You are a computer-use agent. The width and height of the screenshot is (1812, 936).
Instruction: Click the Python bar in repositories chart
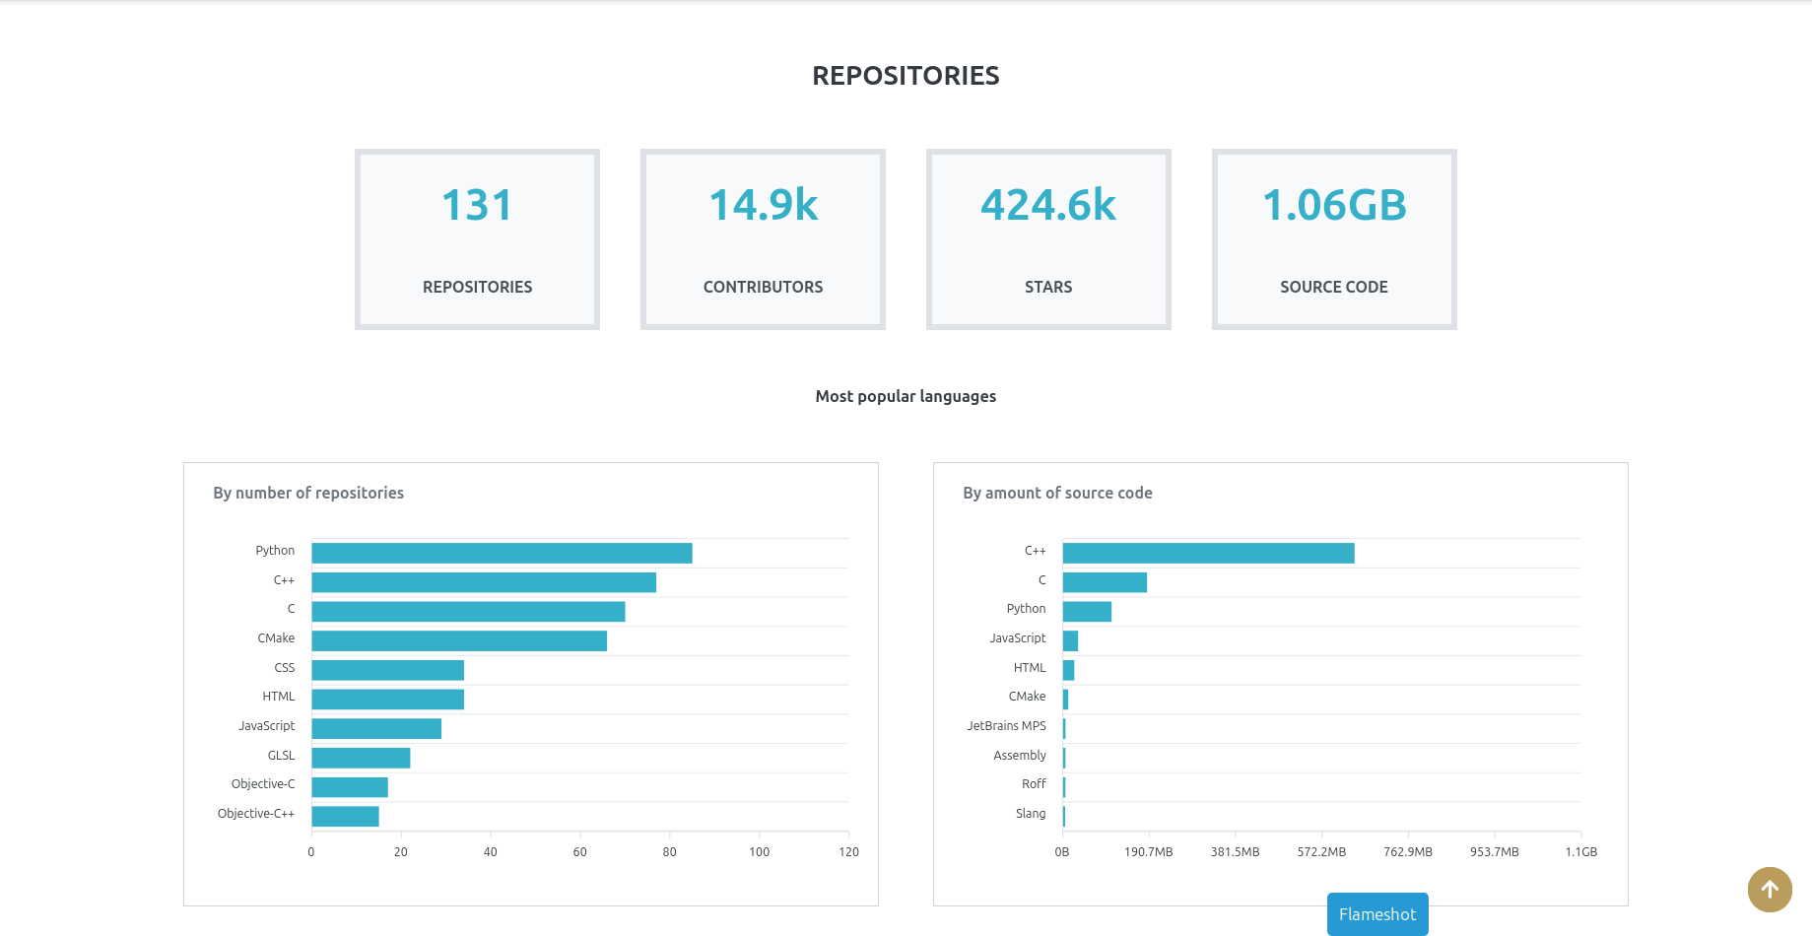coord(502,554)
